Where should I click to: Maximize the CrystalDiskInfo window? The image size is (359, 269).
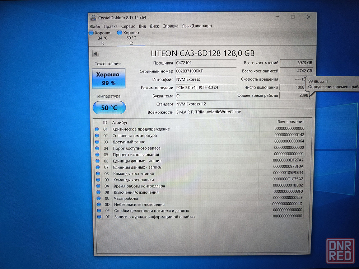[x=293, y=17]
